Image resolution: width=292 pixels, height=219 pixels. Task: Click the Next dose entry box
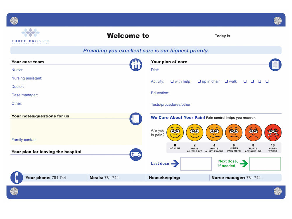click(265, 164)
